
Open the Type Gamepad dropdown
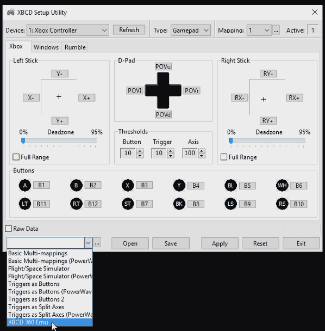pyautogui.click(x=191, y=30)
